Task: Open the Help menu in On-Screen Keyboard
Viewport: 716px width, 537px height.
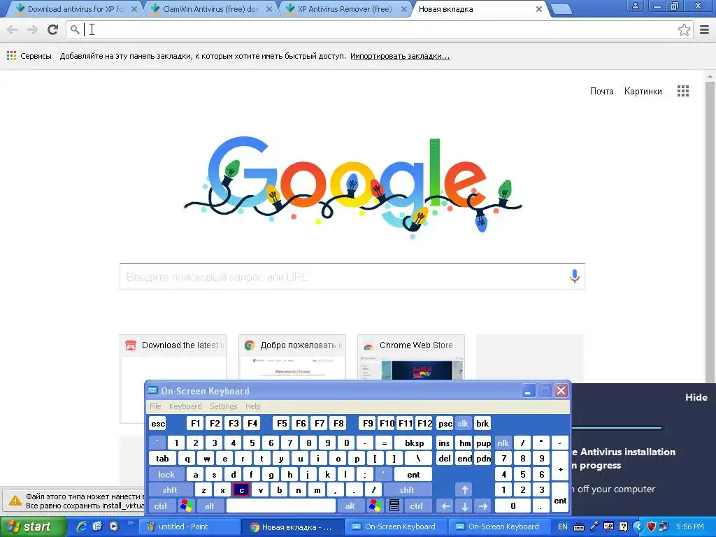Action: point(252,406)
